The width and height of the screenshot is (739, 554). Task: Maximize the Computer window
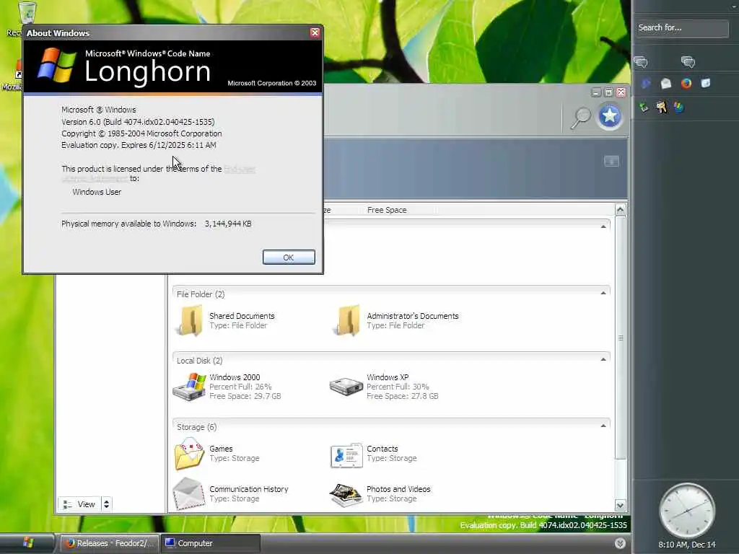pos(608,92)
